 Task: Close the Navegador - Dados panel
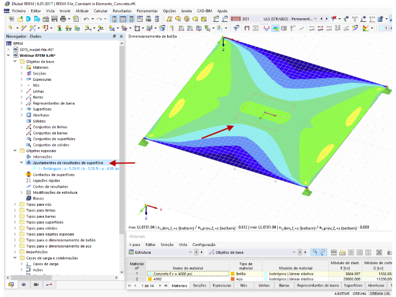tap(121, 36)
